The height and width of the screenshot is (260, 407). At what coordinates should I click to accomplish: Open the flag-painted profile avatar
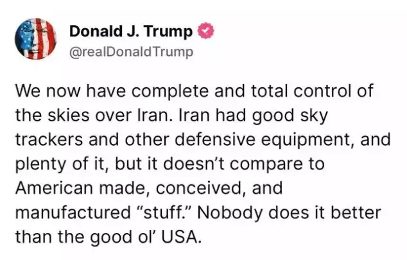pyautogui.click(x=35, y=39)
